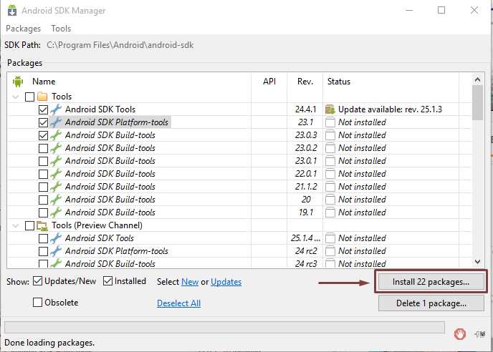Viewport: 493px width, 352px height.
Task: Open the Packages menu
Action: [x=23, y=29]
